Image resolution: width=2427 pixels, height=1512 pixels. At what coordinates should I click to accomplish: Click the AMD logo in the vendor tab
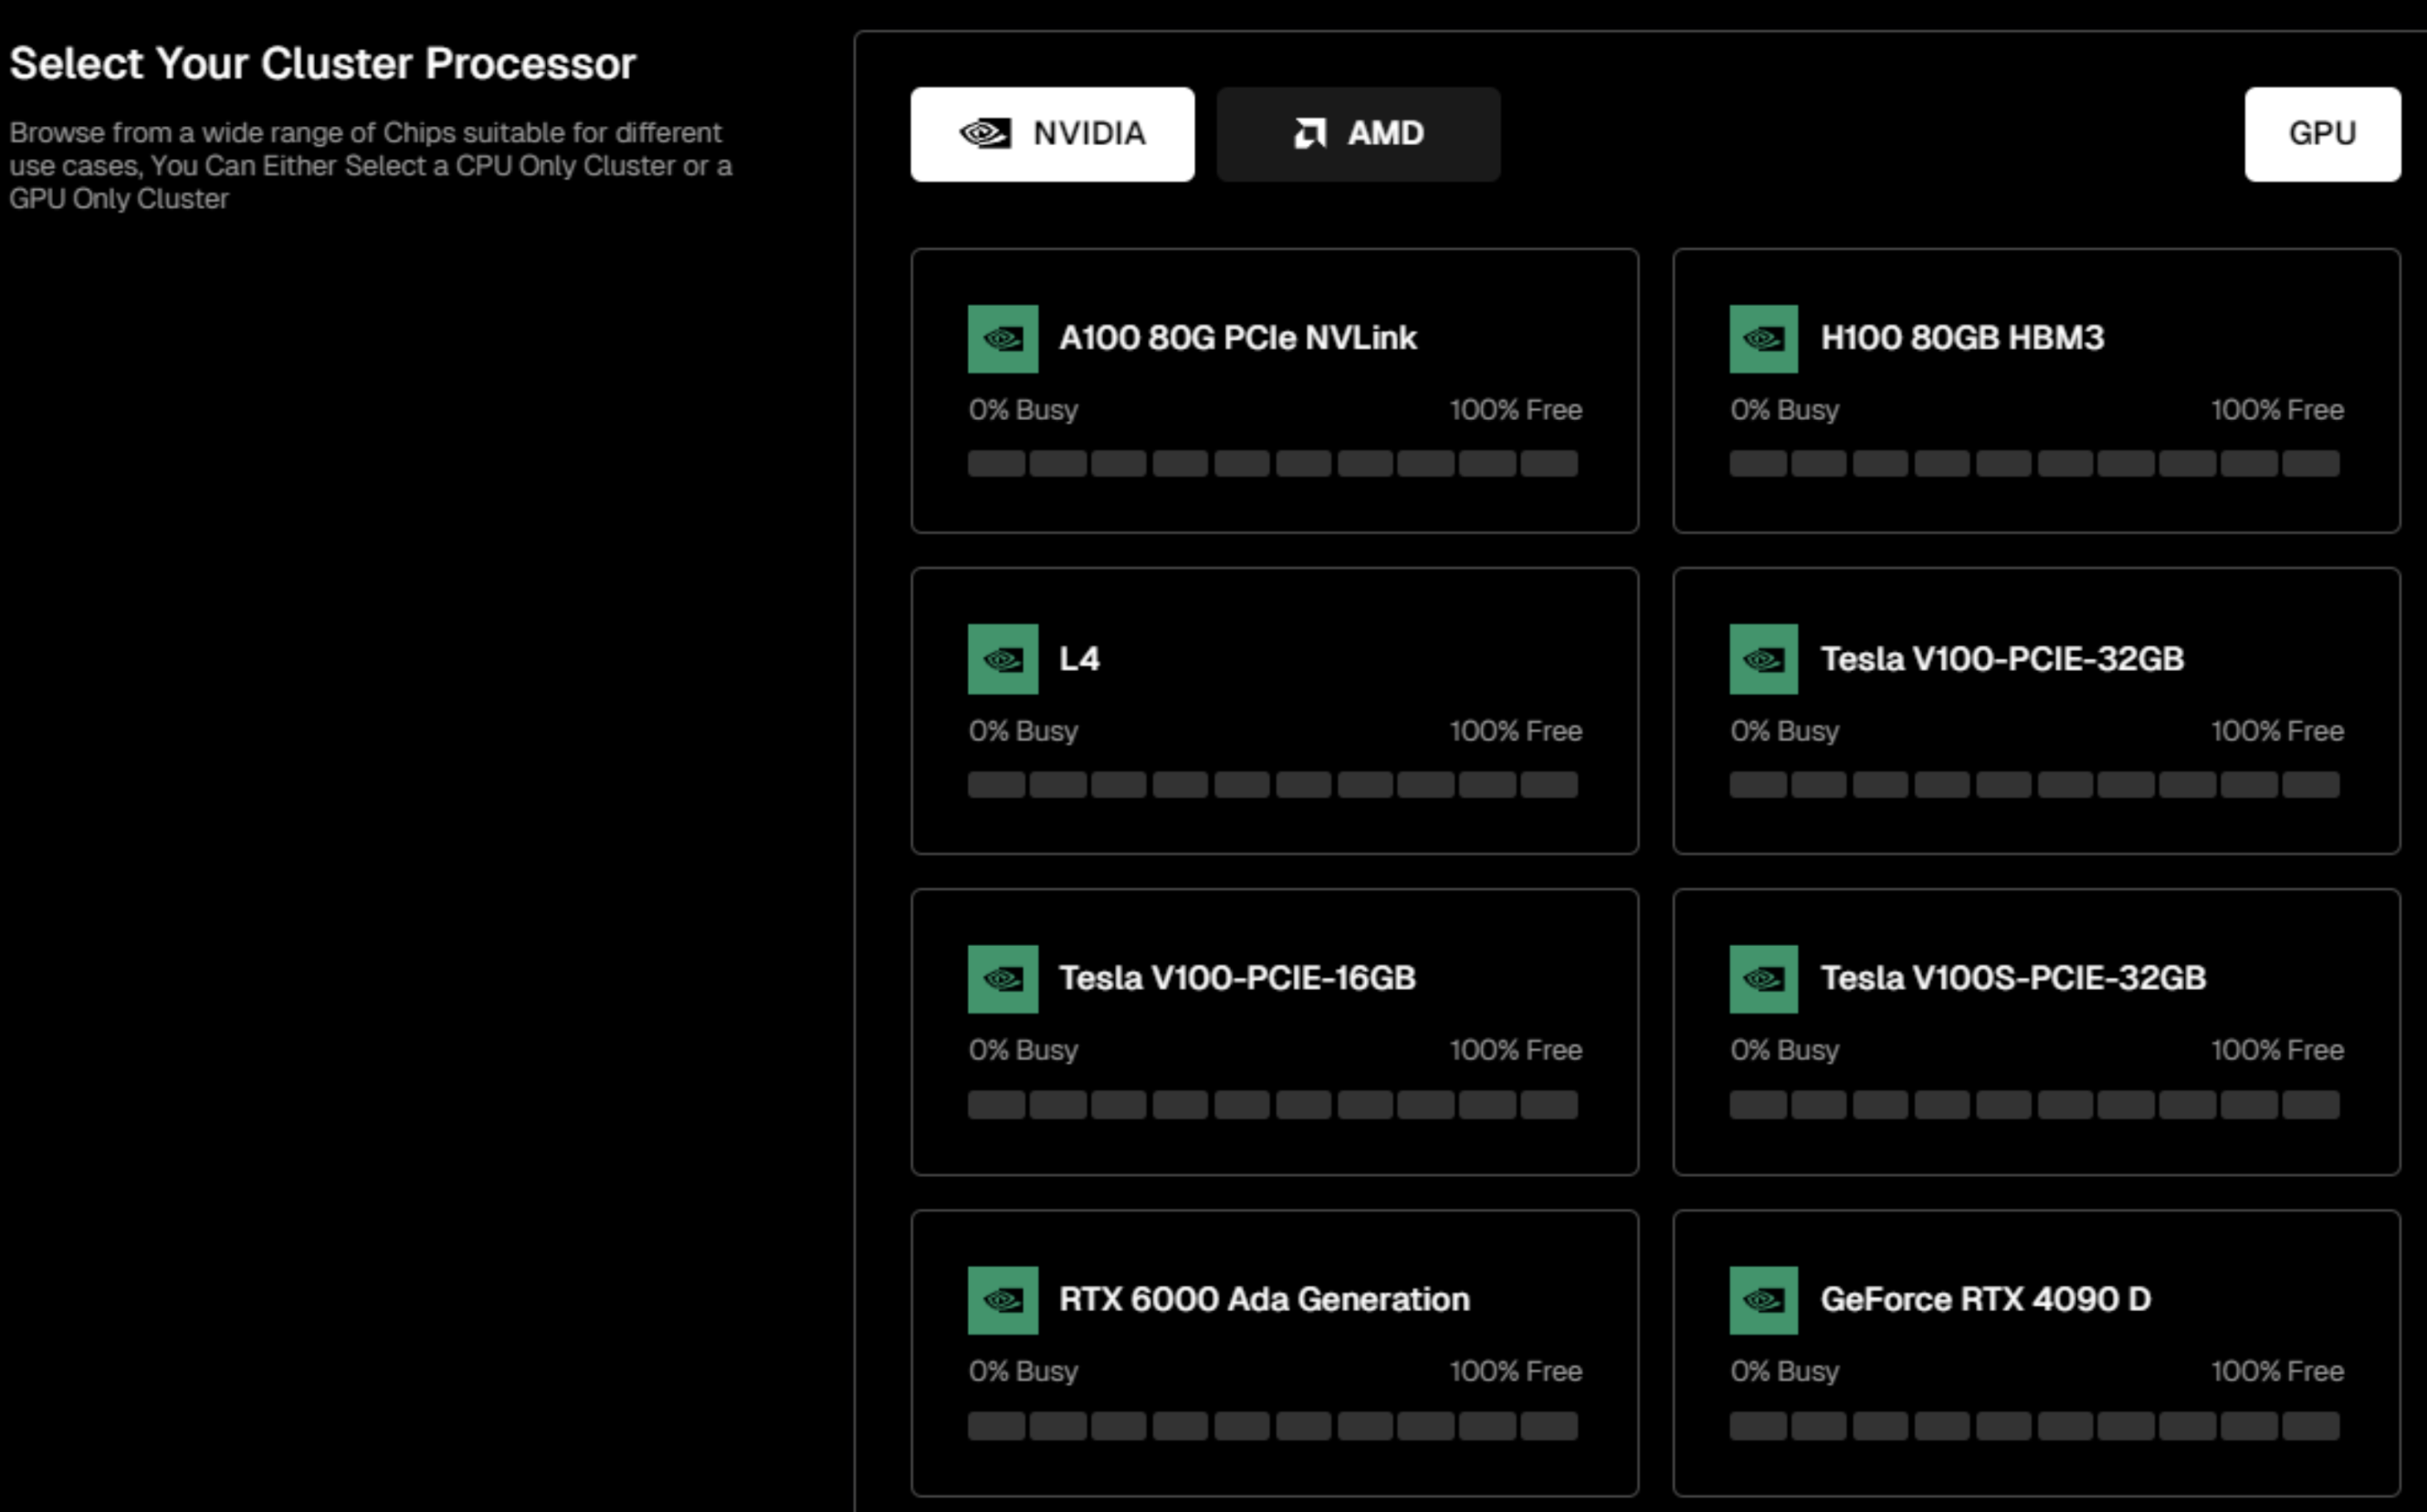point(1309,133)
